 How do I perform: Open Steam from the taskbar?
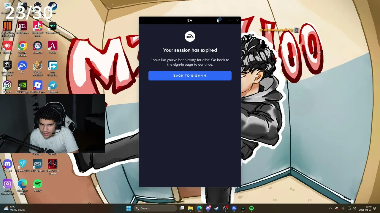pyautogui.click(x=217, y=208)
